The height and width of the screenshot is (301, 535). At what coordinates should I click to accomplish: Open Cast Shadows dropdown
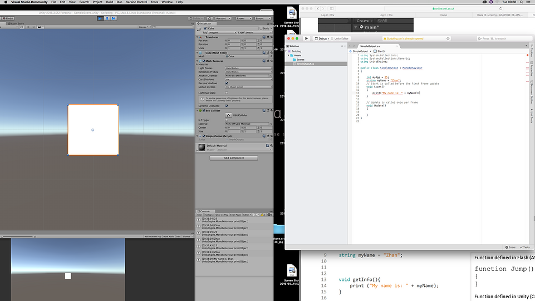tap(248, 79)
